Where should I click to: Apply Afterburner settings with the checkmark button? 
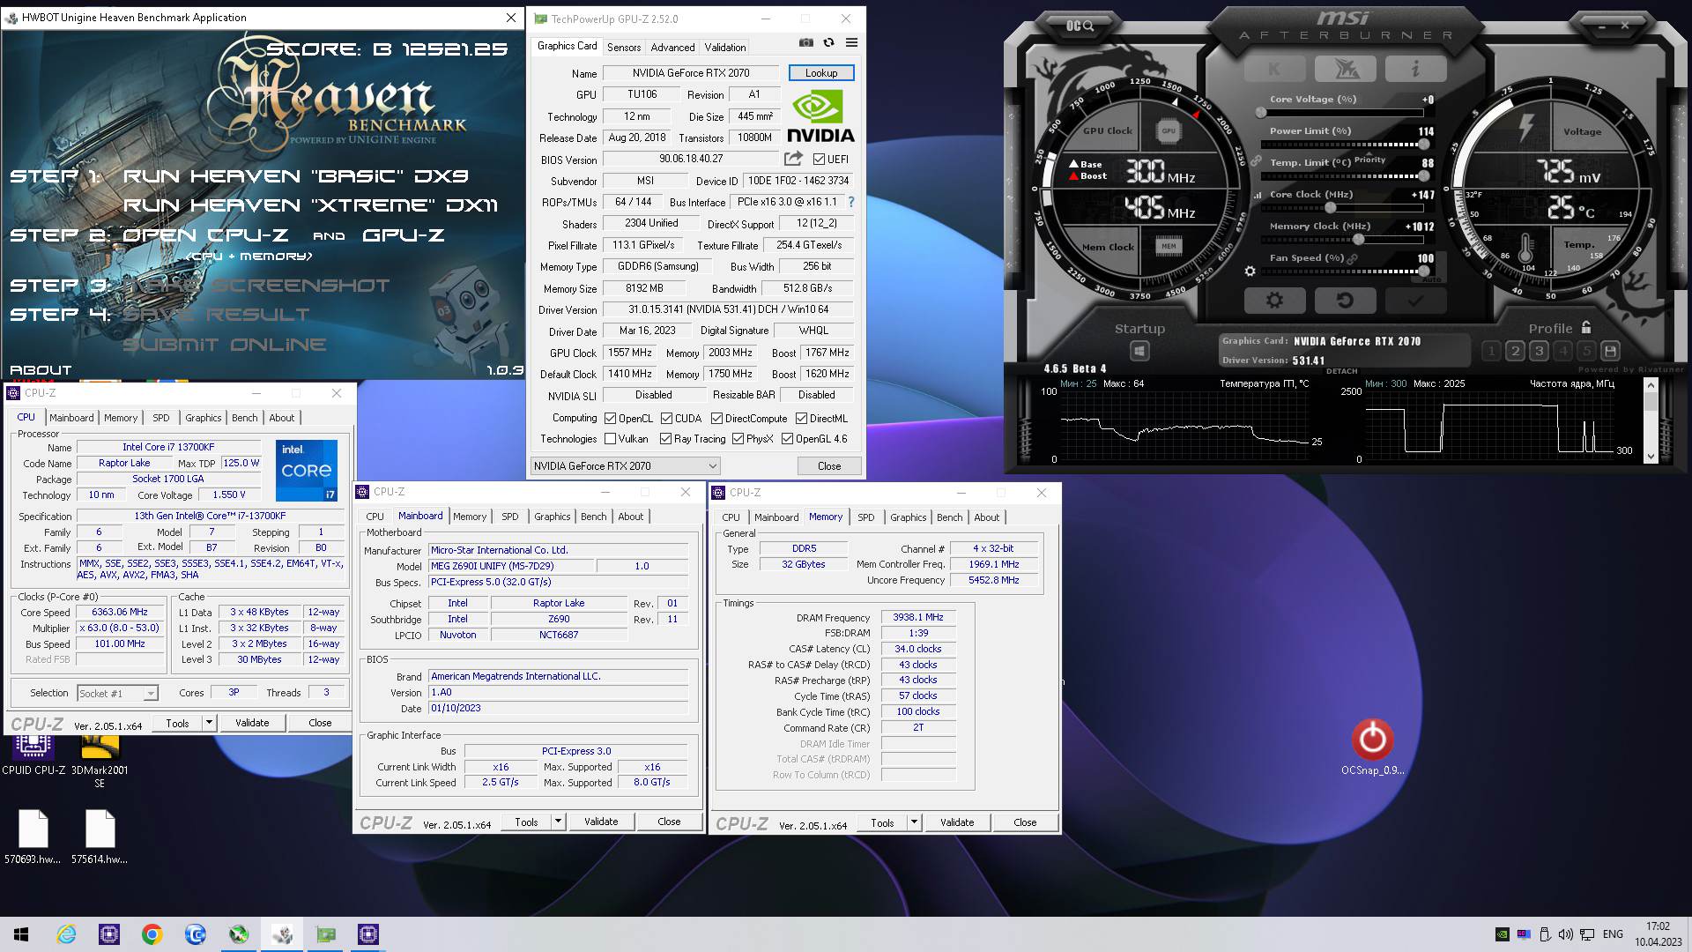1415,301
